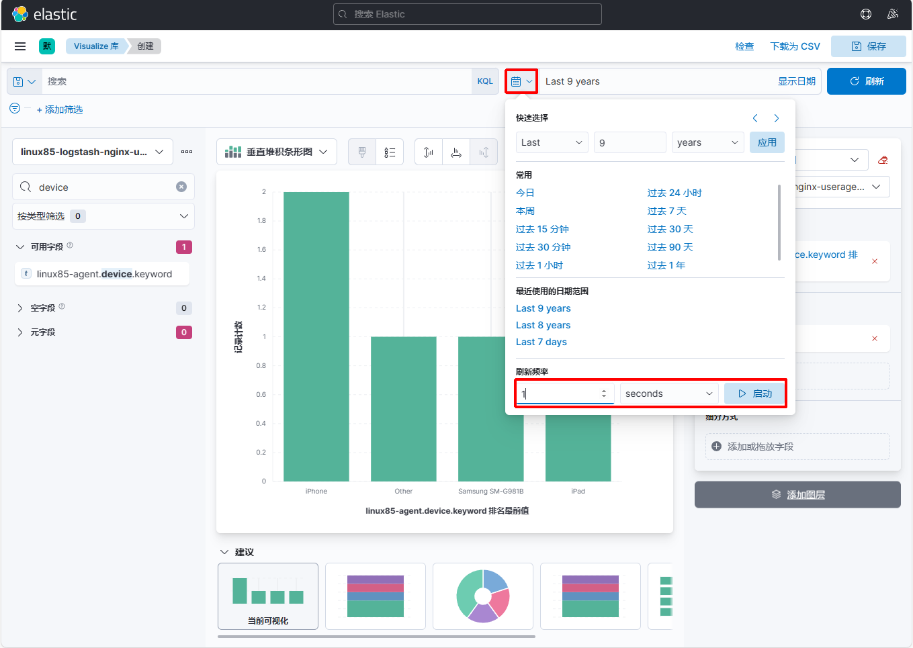Open the legend settings icon

(x=390, y=152)
